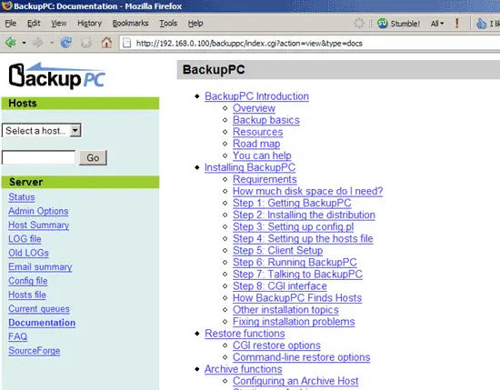Jump to Backup basics section

266,120
